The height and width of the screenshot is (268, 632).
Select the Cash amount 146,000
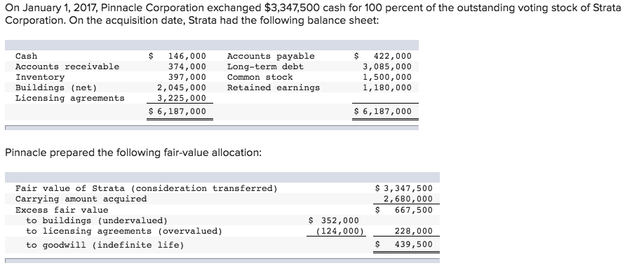[187, 56]
